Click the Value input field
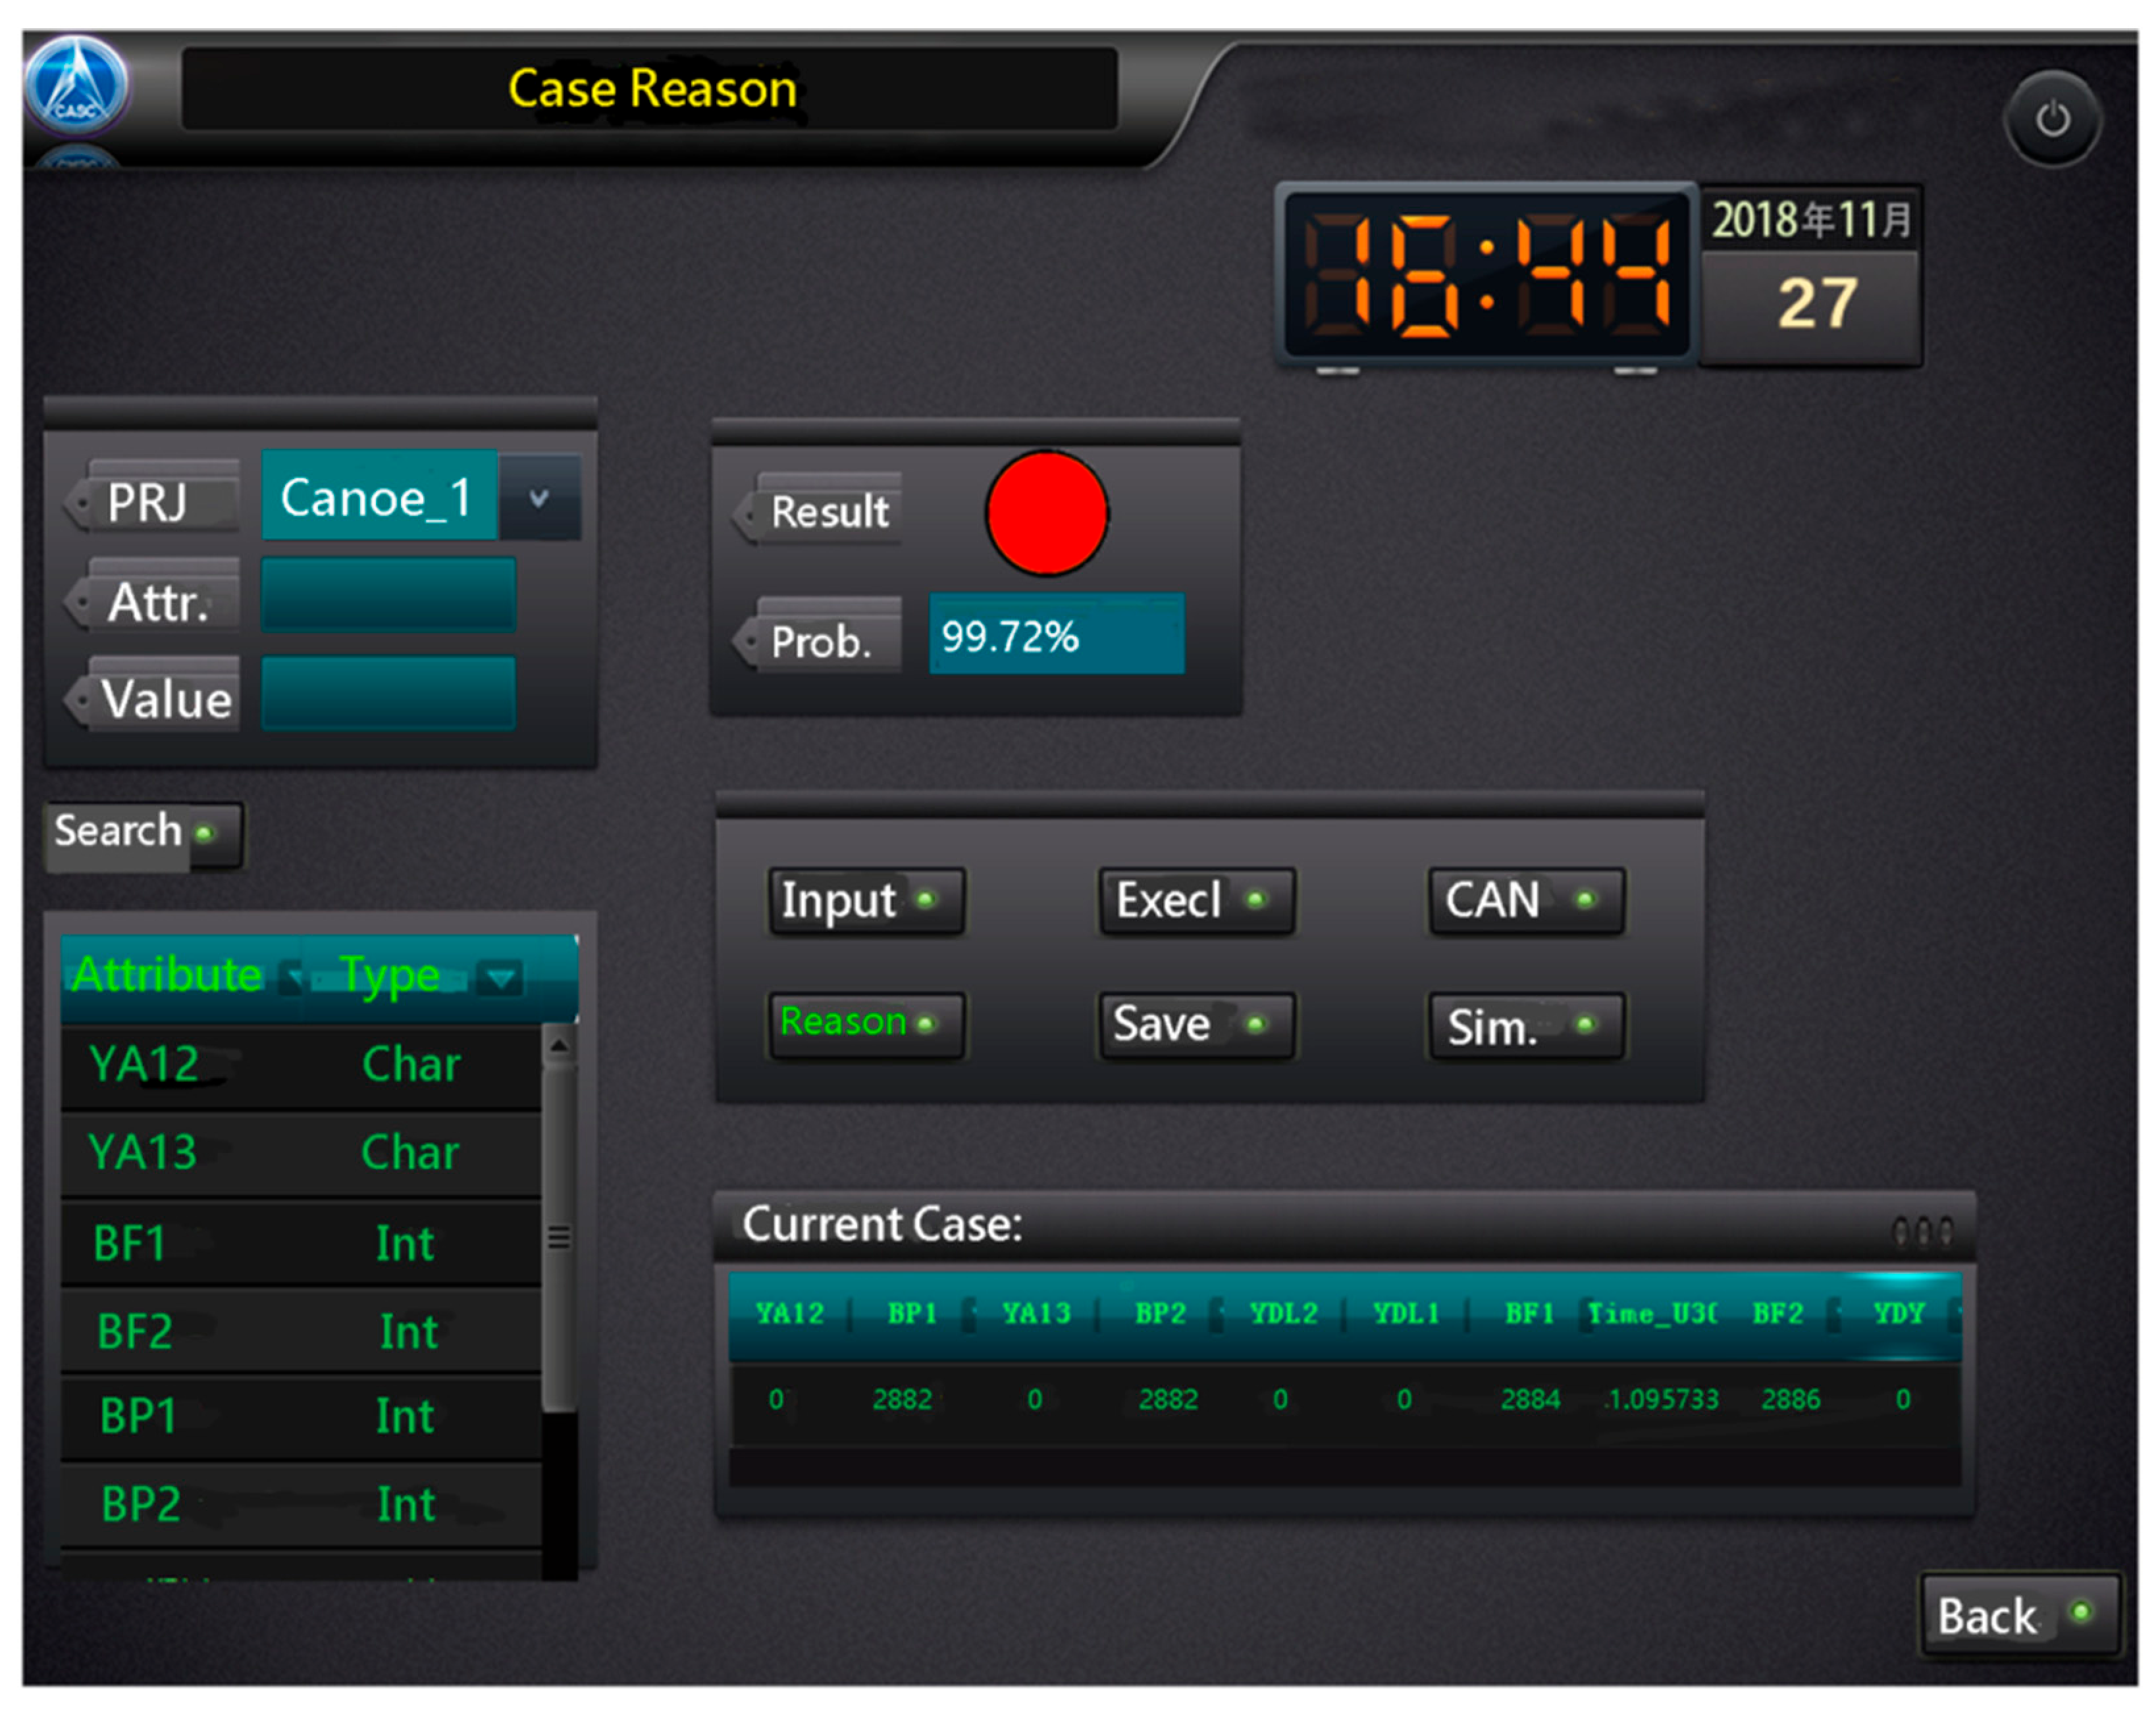The image size is (2156, 1711). (x=388, y=694)
